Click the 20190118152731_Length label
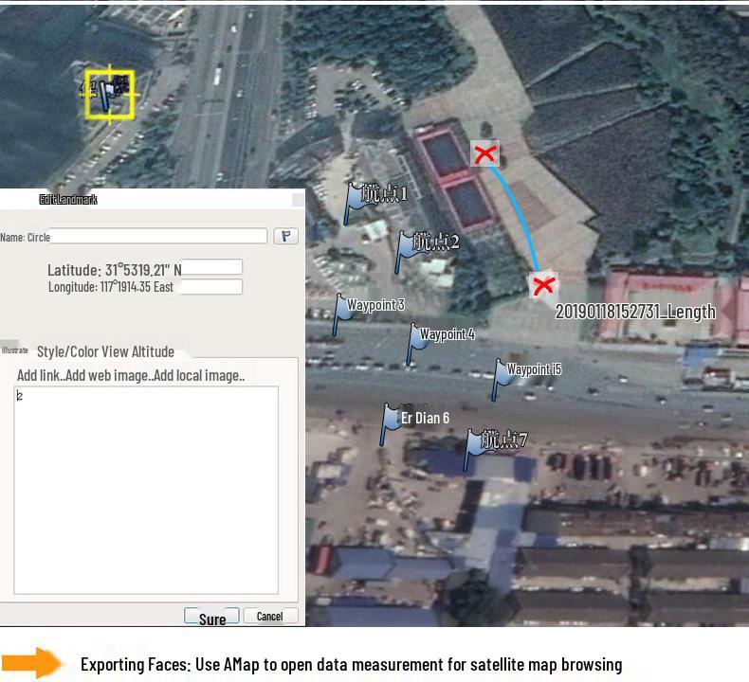The height and width of the screenshot is (682, 749). click(x=635, y=312)
